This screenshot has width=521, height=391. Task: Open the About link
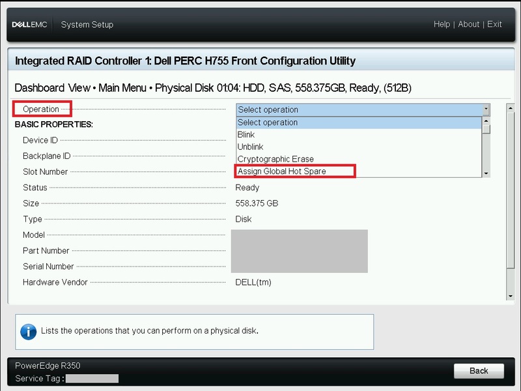468,24
